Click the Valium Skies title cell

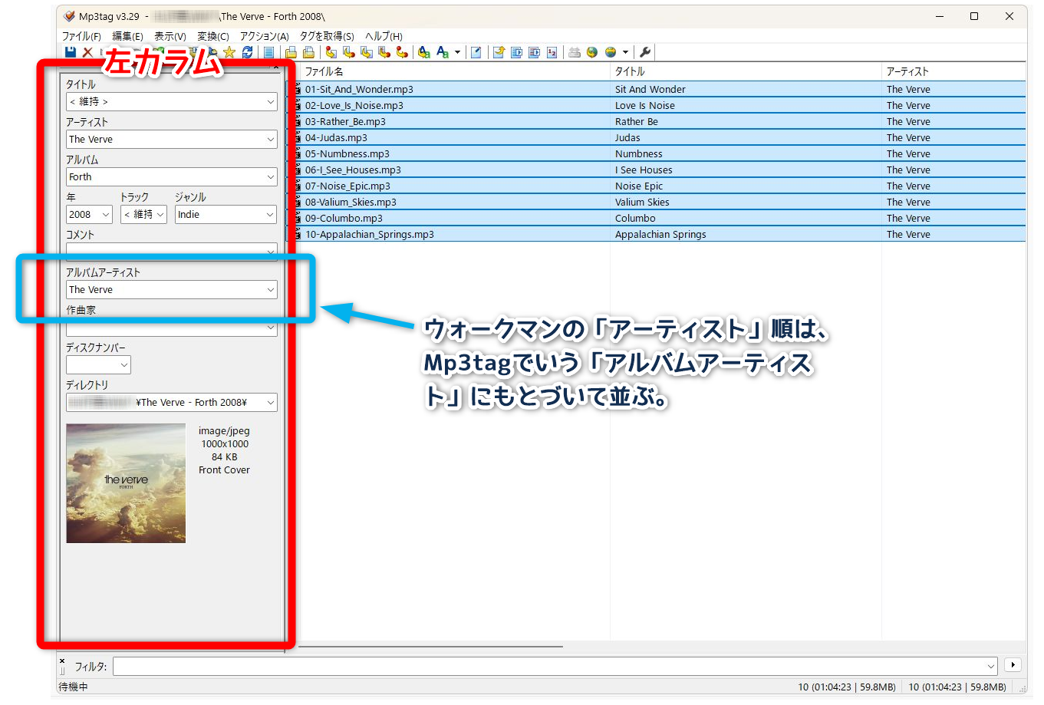click(642, 203)
